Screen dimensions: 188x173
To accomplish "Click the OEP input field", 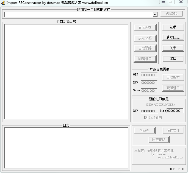I will [149, 75].
